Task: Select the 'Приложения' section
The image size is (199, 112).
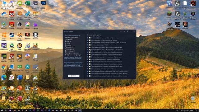Action: [x=69, y=47]
